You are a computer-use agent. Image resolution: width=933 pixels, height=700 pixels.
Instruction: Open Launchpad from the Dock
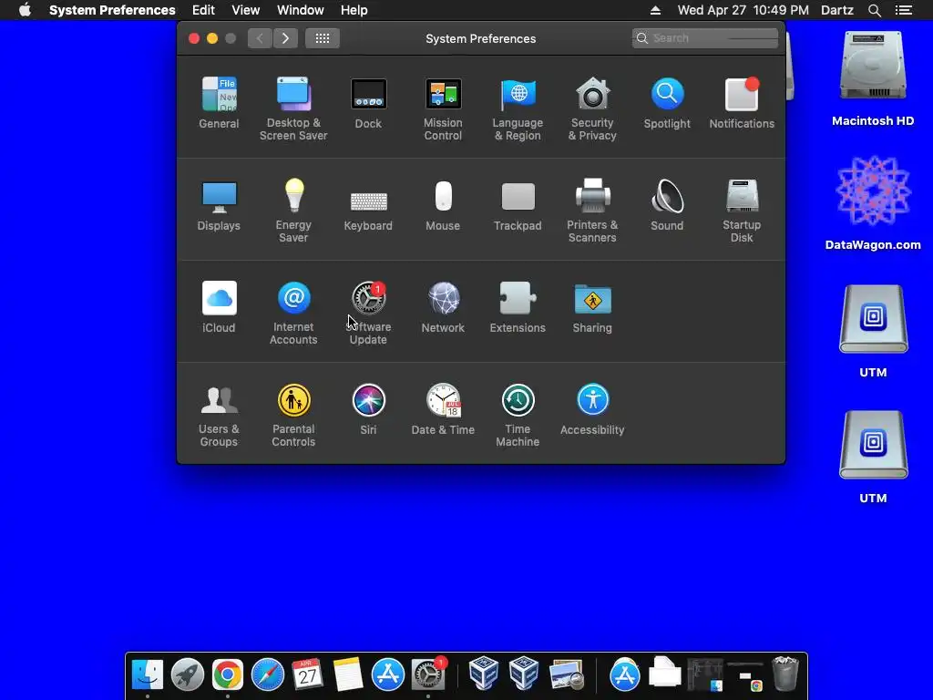pos(188,674)
